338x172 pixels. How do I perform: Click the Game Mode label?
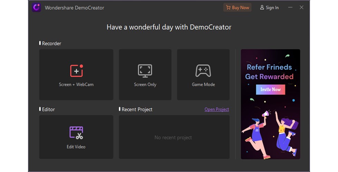click(x=203, y=84)
